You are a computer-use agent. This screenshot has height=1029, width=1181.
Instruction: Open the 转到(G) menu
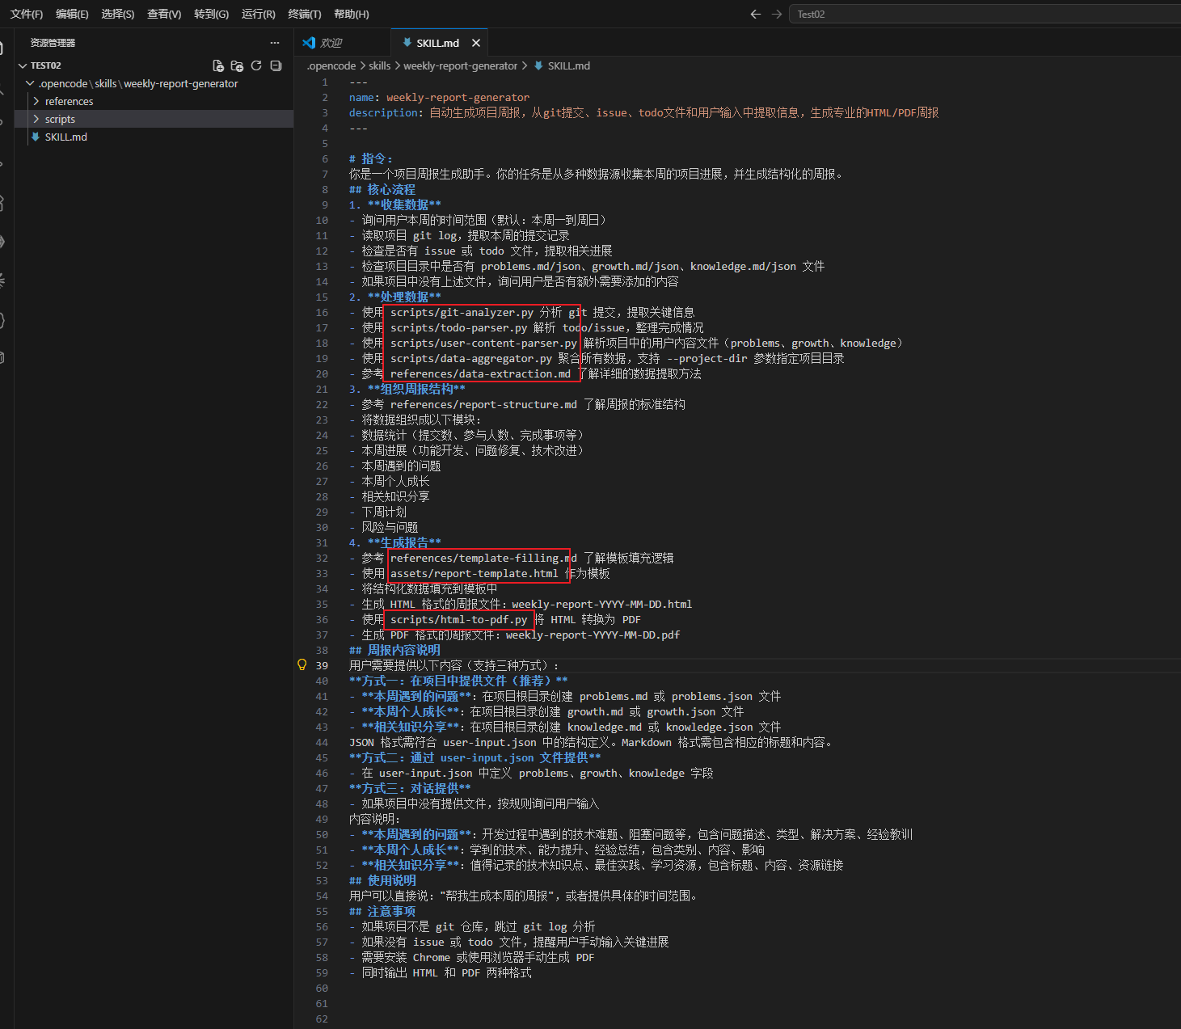point(211,14)
